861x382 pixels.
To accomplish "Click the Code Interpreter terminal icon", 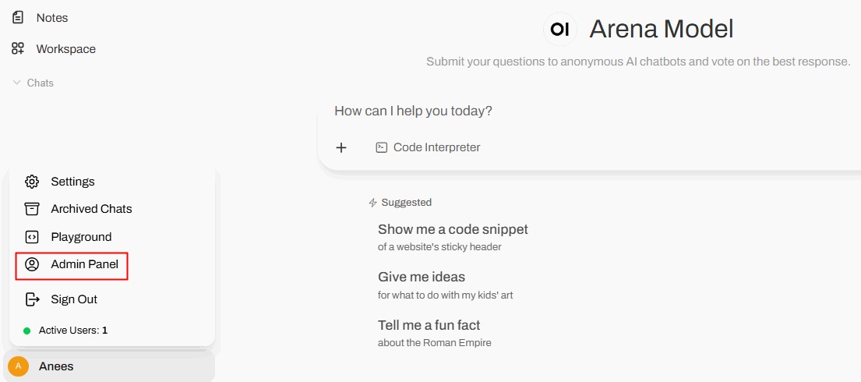I will (382, 147).
